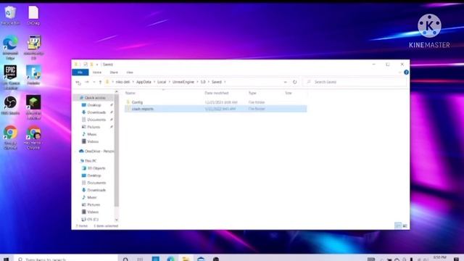
Task: Open Cortana circle icon on taskbar
Action: 125,259
